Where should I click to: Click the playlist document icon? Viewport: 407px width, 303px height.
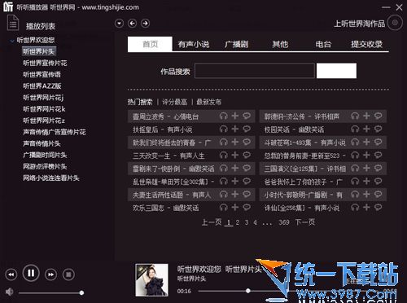(x=13, y=23)
